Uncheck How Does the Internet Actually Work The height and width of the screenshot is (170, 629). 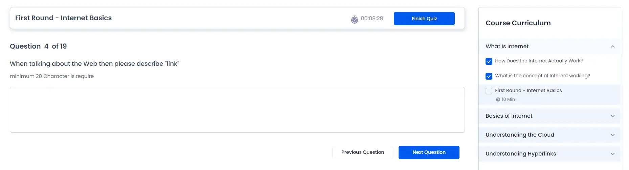click(489, 61)
